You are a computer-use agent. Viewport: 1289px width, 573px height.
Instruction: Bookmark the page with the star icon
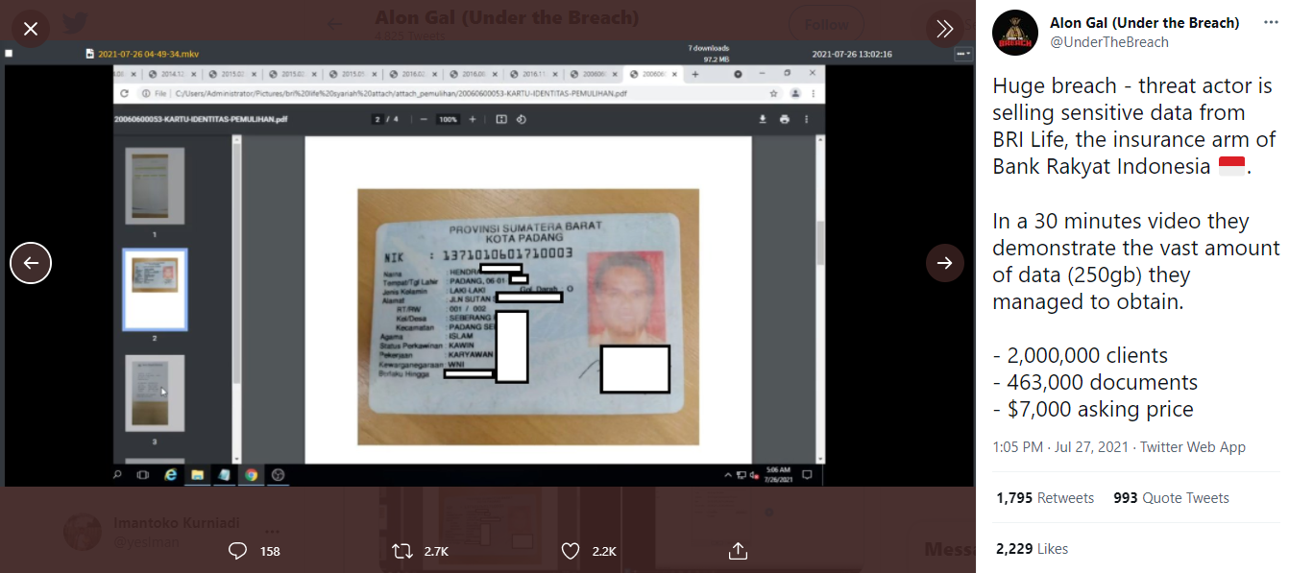773,93
